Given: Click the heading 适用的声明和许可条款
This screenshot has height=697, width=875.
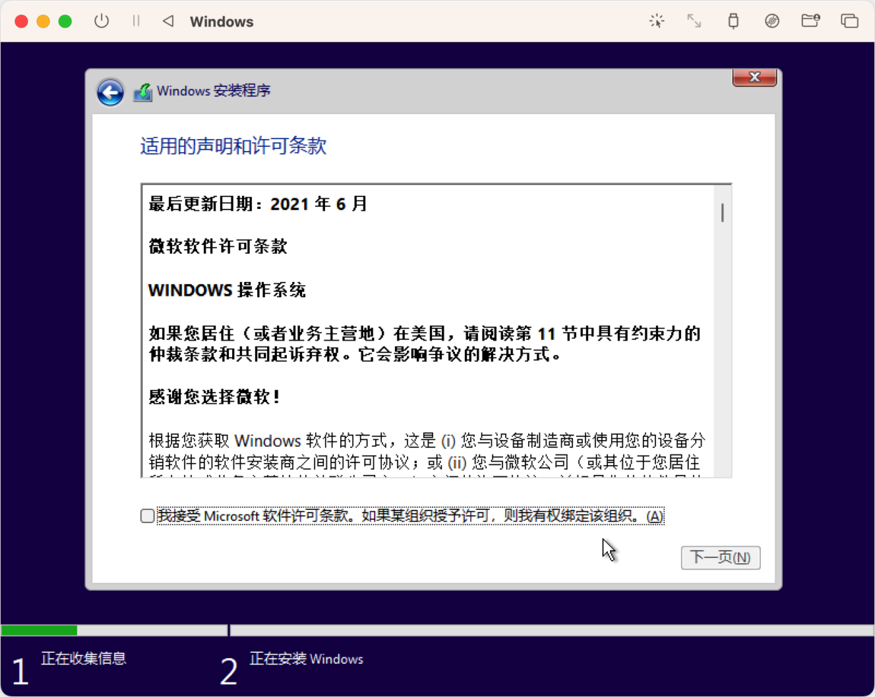Looking at the screenshot, I should [x=234, y=146].
